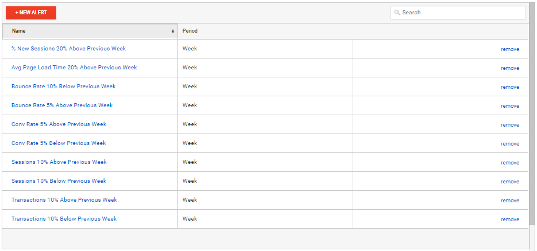537x251 pixels.
Task: Open Sessions 10% Above Previous Week alert
Action: click(x=59, y=162)
